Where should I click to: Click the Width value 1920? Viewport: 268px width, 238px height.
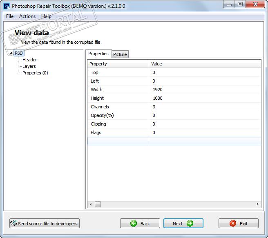click(158, 90)
